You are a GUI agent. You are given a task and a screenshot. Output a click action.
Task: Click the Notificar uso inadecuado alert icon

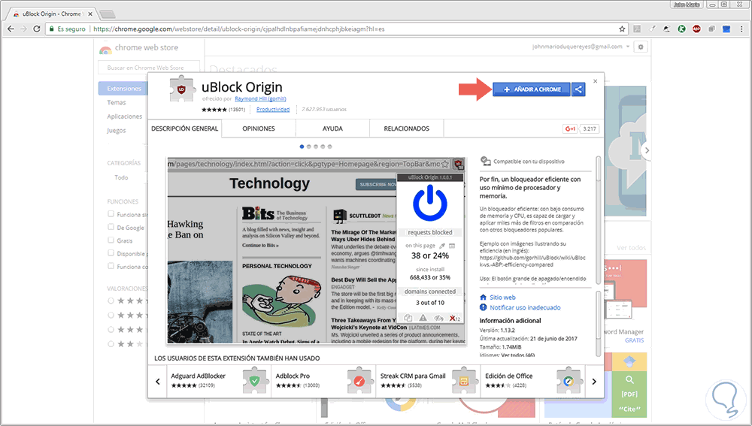(483, 307)
